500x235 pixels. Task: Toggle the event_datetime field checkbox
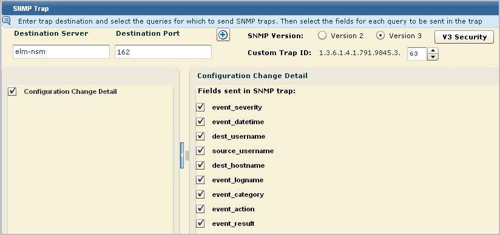pyautogui.click(x=200, y=122)
